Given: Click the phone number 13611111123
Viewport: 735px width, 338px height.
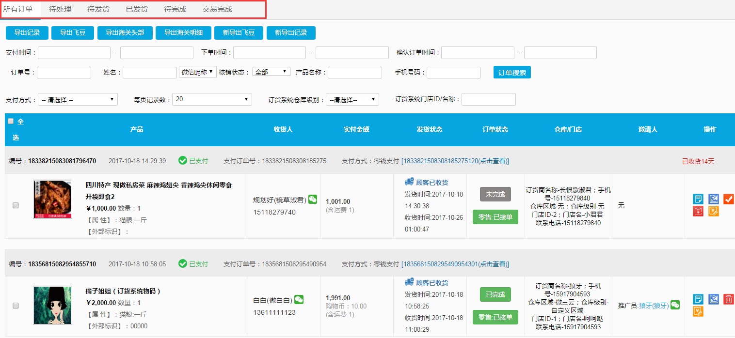Looking at the screenshot, I should click(x=274, y=312).
